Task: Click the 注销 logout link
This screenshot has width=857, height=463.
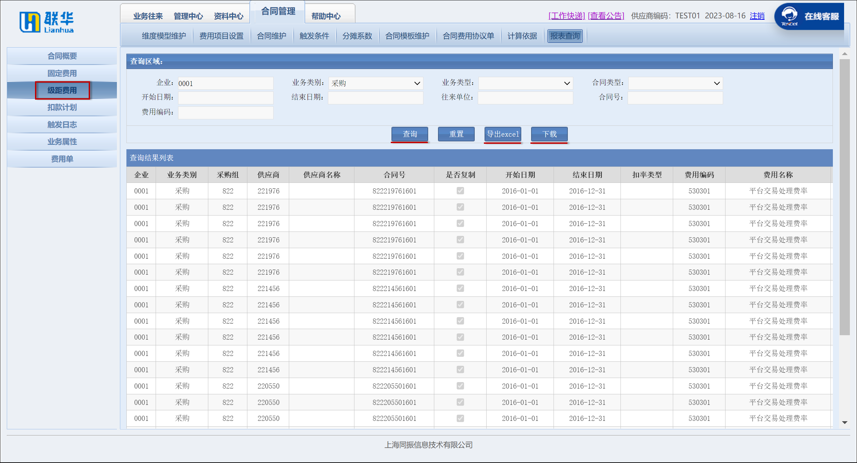Action: (x=757, y=16)
